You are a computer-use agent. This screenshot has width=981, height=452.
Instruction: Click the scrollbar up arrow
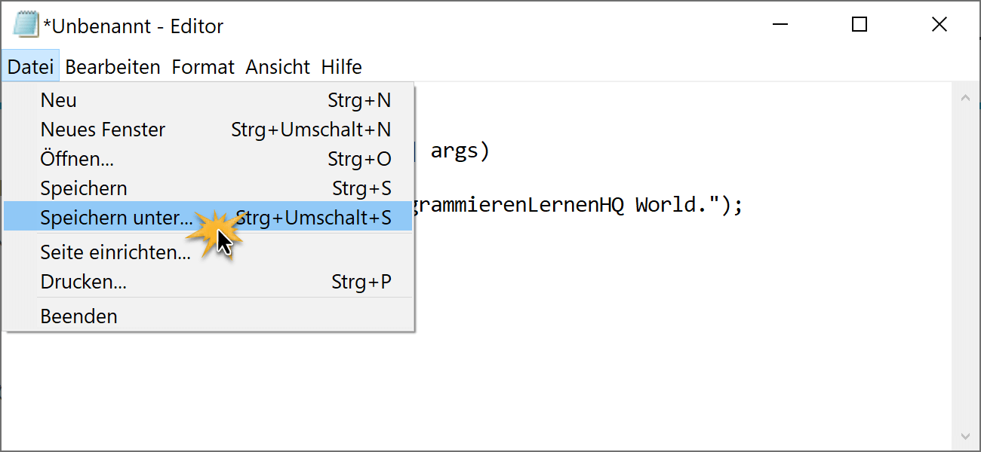pos(964,98)
